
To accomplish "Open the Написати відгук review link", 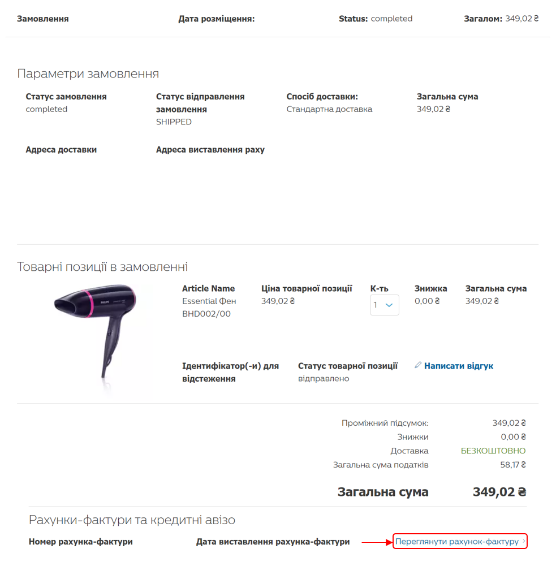I will 458,366.
